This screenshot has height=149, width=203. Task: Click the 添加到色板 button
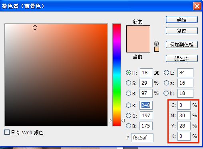pyautogui.click(x=182, y=45)
